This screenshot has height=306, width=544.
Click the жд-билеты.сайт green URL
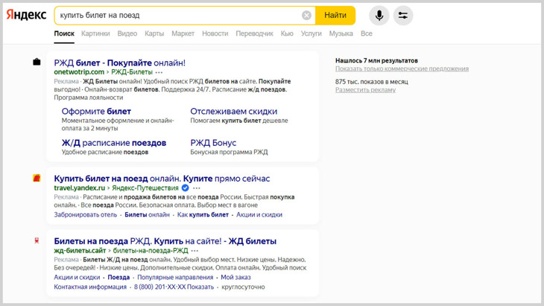(x=80, y=251)
